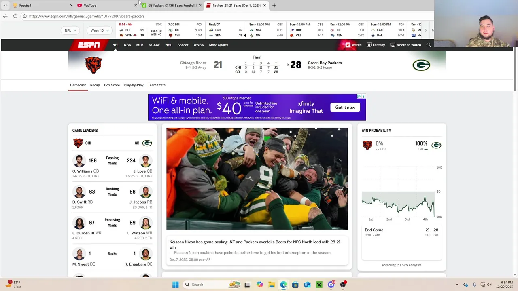Click C. Williams player headshot
The height and width of the screenshot is (291, 518).
tap(79, 160)
